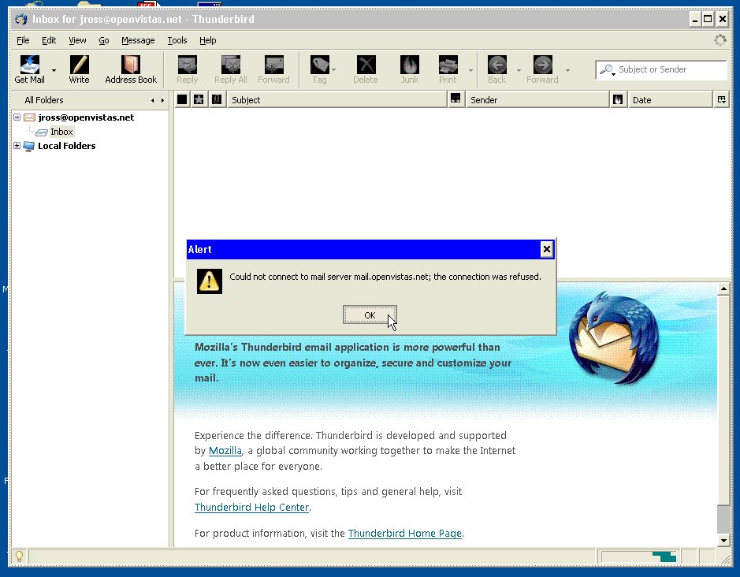Click the search magnifier icon in the search box

(x=607, y=70)
